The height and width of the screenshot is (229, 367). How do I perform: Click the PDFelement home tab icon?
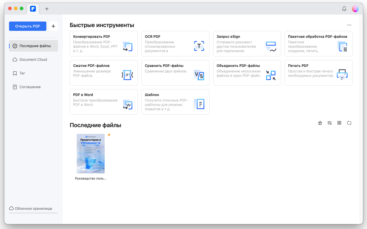pos(33,9)
